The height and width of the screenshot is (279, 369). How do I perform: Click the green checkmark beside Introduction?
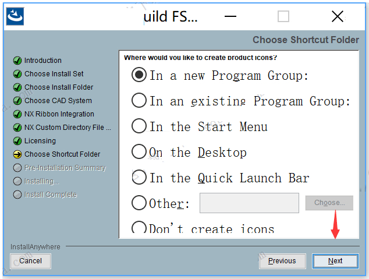17,61
